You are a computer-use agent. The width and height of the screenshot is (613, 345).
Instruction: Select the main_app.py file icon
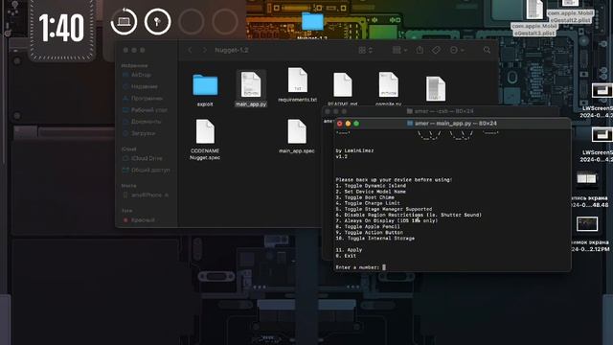click(x=251, y=84)
